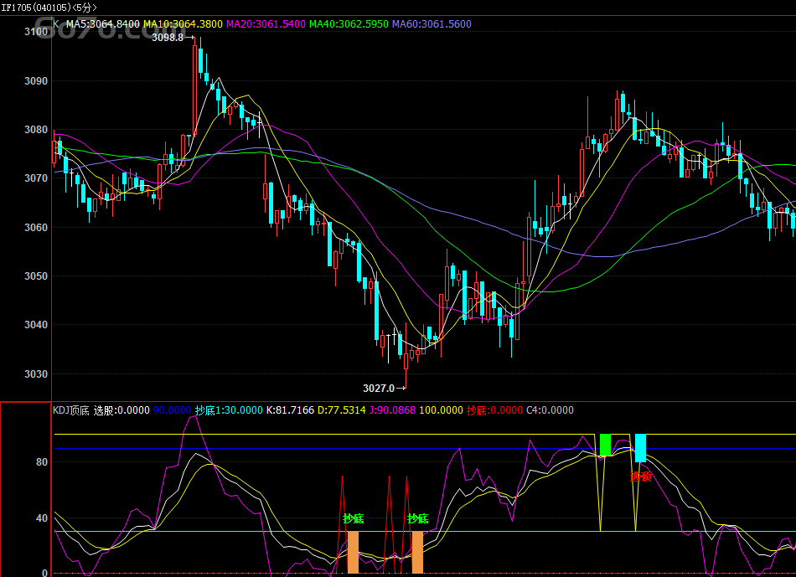Click the second green 抄底 text marker
Viewport: 796px width, 577px height.
tap(417, 518)
